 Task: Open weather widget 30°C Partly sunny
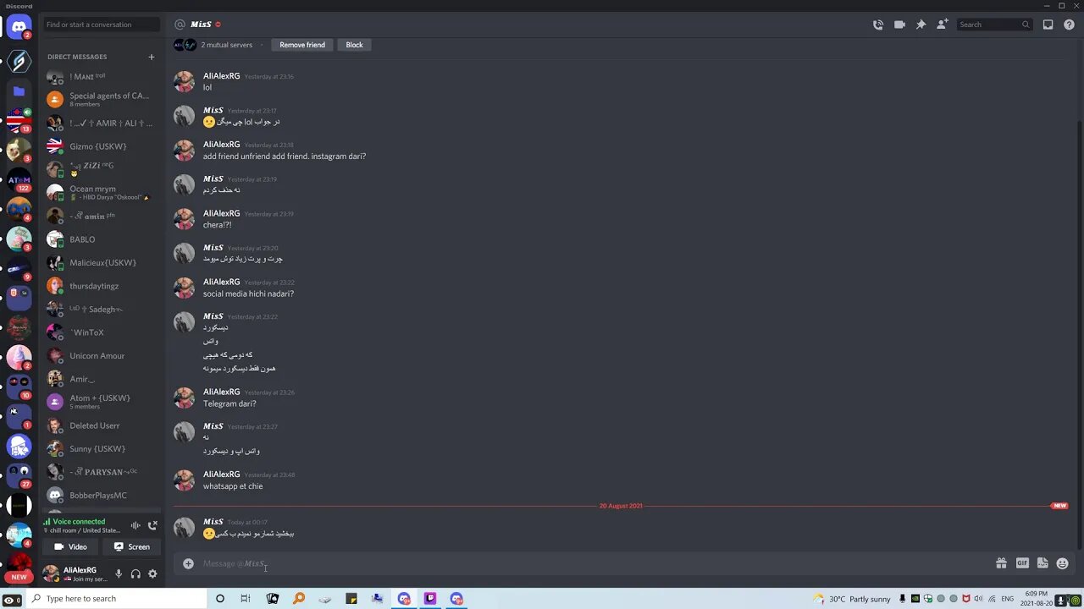[x=852, y=599]
